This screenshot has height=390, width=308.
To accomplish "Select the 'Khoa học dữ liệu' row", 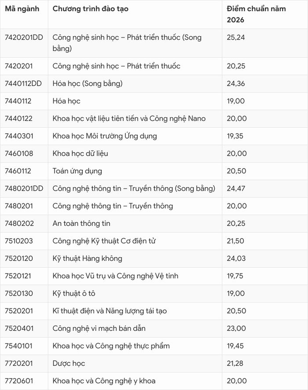I will click(154, 154).
